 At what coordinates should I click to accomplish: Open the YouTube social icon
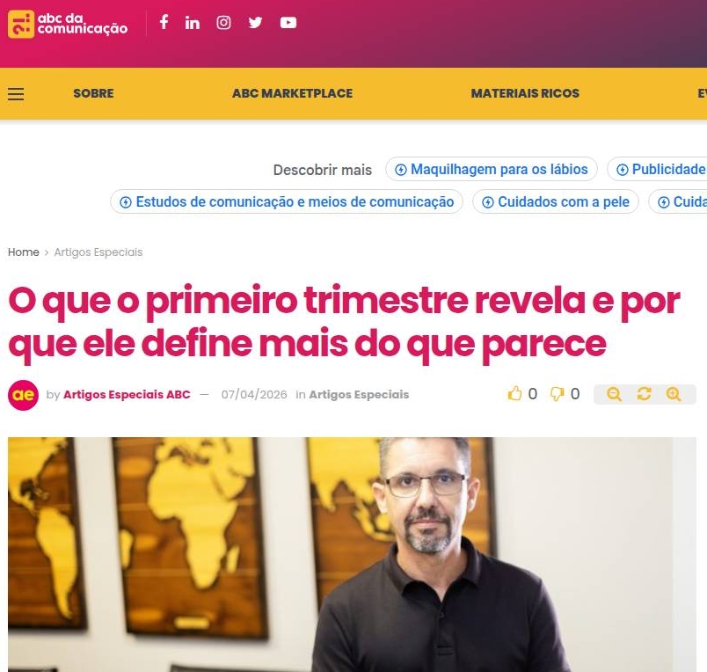coord(288,23)
